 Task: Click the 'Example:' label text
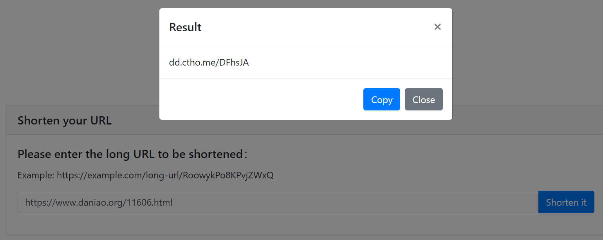(x=36, y=175)
